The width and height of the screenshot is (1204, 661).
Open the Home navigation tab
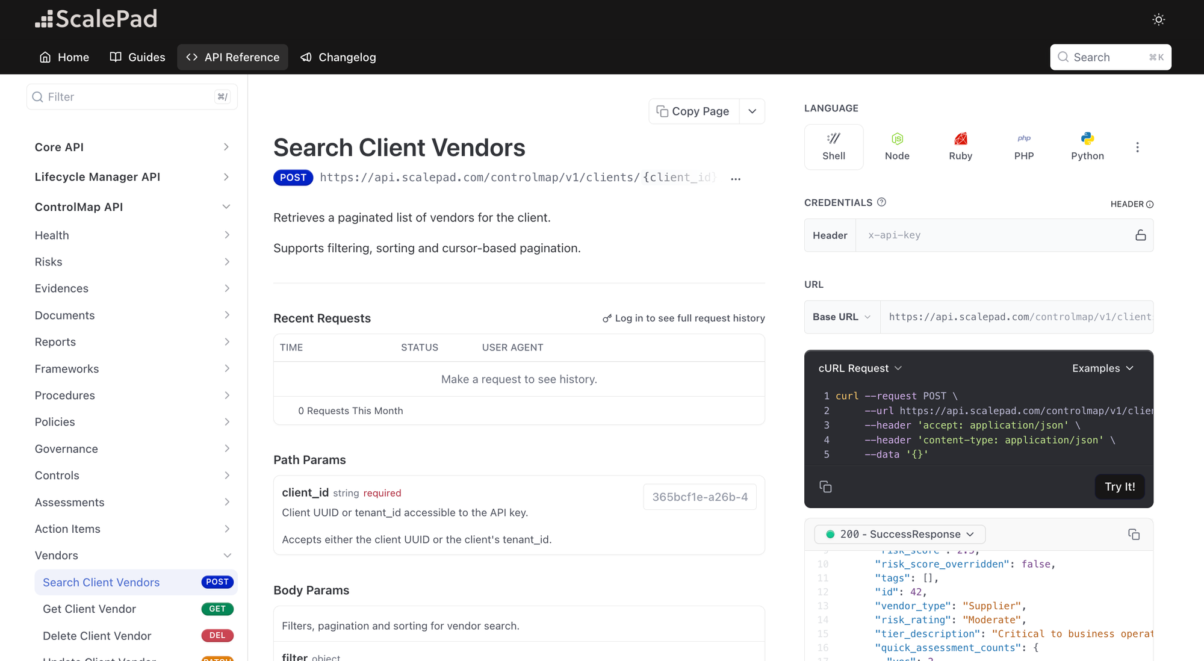[x=64, y=57]
